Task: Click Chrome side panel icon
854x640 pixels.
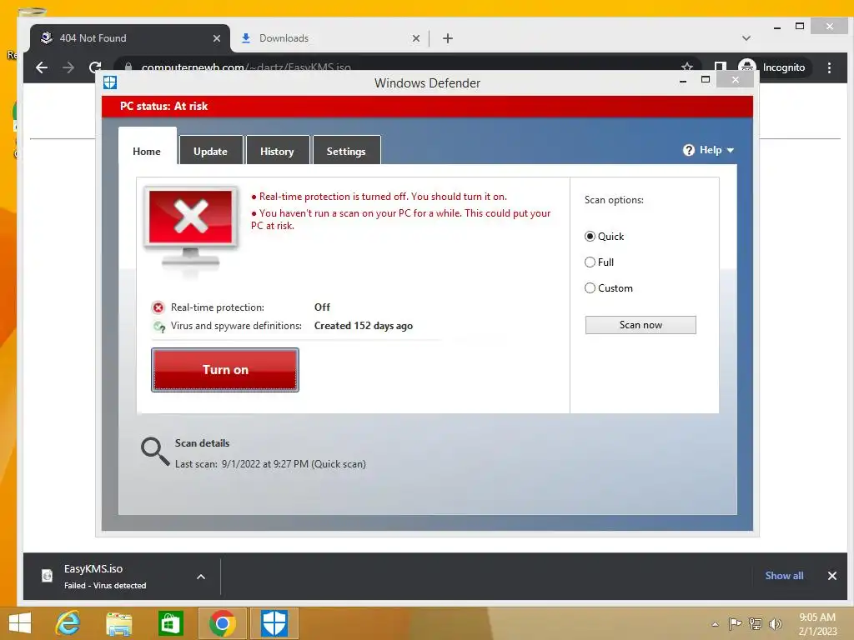Action: click(720, 67)
